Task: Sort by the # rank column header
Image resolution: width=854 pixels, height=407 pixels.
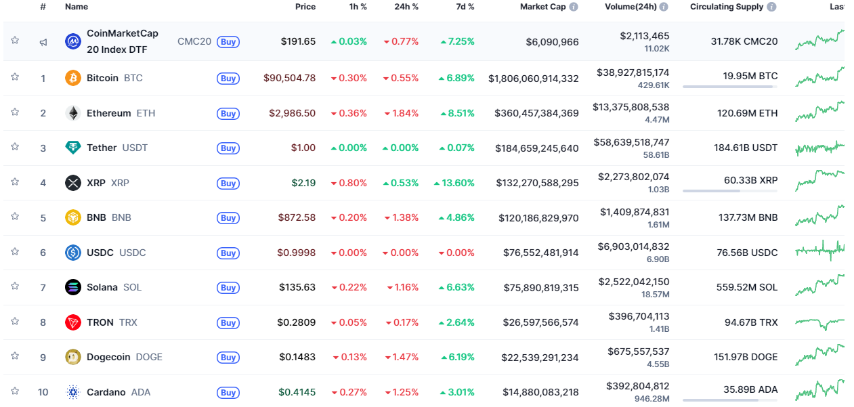Action: click(x=43, y=7)
